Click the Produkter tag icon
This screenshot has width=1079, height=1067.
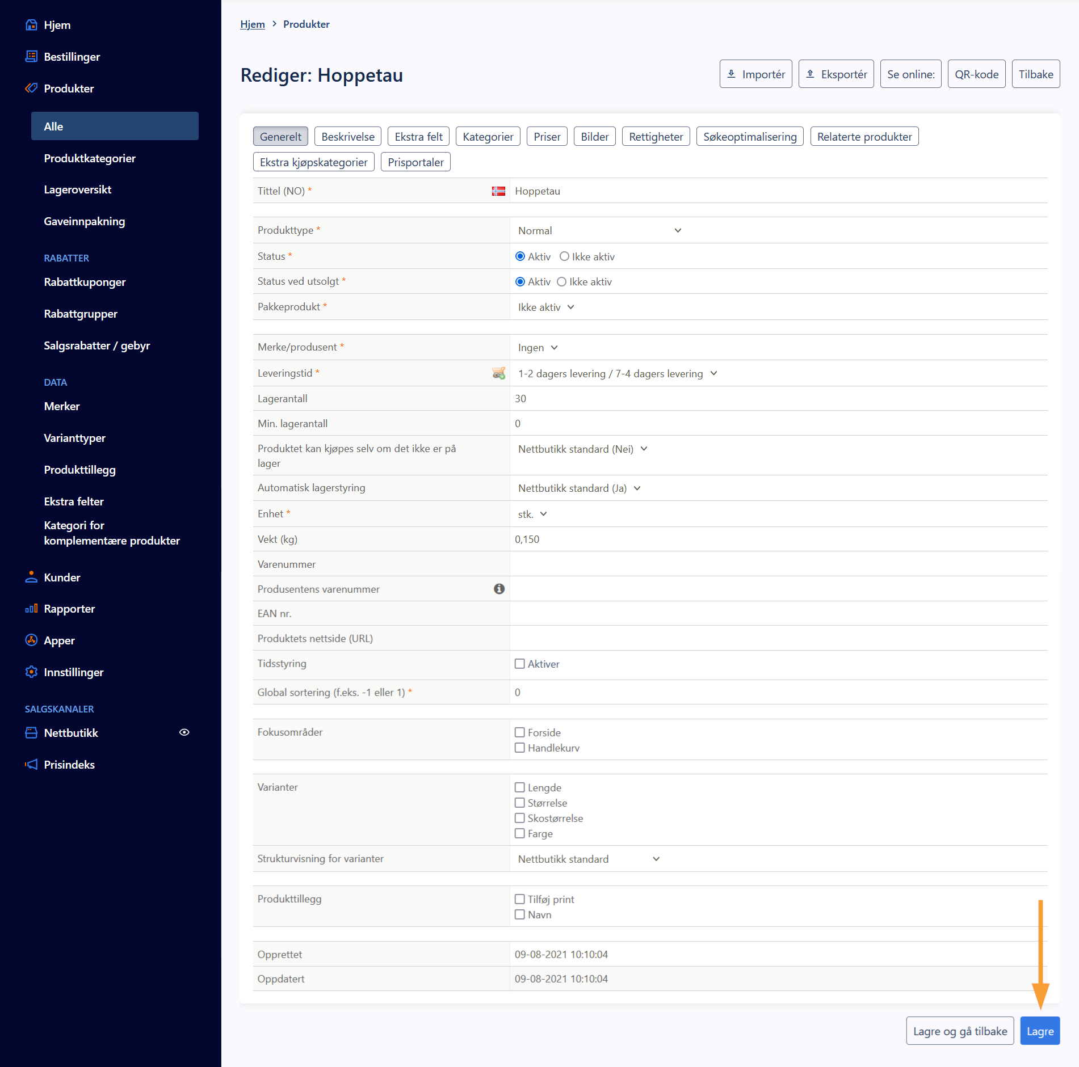pyautogui.click(x=31, y=88)
